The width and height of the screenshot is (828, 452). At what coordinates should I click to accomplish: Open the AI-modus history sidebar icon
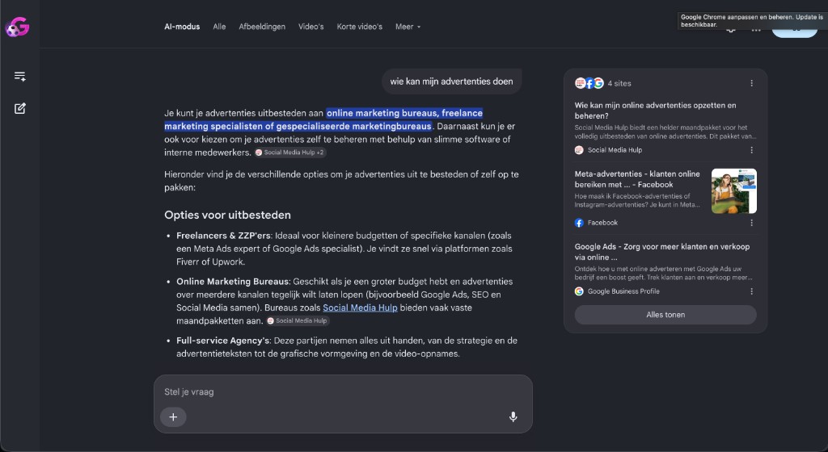[20, 77]
